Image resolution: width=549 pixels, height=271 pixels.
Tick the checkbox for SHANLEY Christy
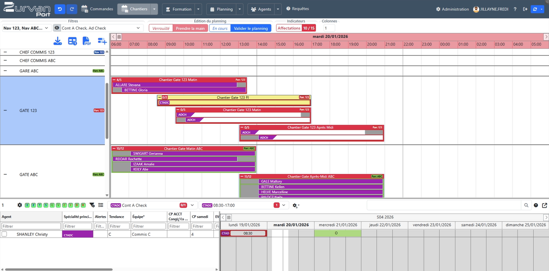coord(4,234)
